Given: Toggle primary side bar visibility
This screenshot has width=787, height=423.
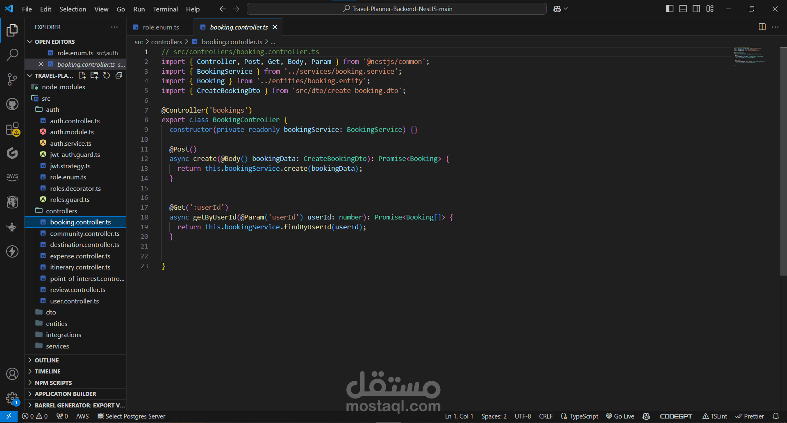Looking at the screenshot, I should [670, 9].
